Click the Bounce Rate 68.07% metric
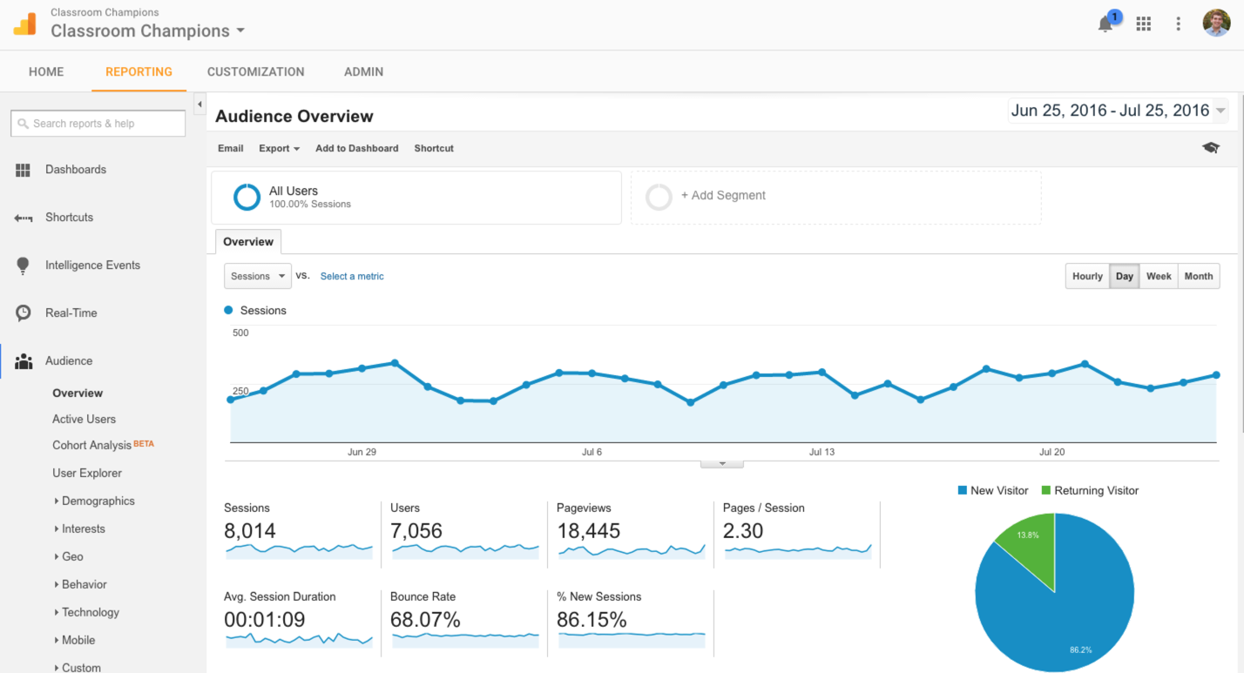Image resolution: width=1244 pixels, height=673 pixels. coord(425,620)
